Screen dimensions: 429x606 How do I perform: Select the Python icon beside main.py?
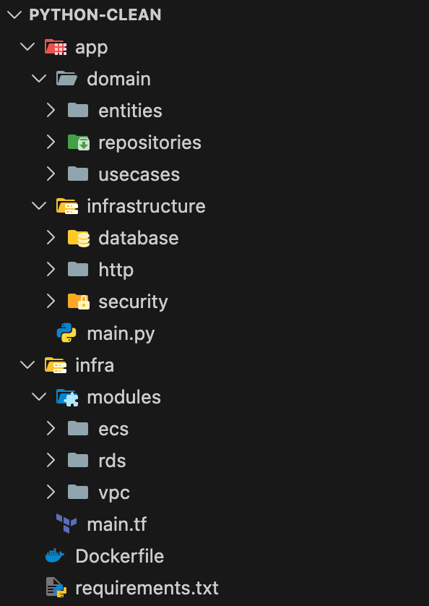pyautogui.click(x=69, y=333)
